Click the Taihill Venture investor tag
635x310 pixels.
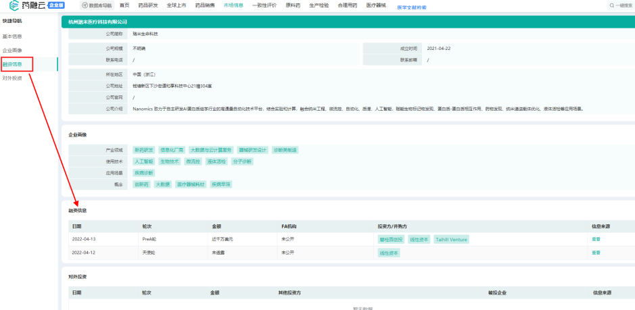[452, 240]
